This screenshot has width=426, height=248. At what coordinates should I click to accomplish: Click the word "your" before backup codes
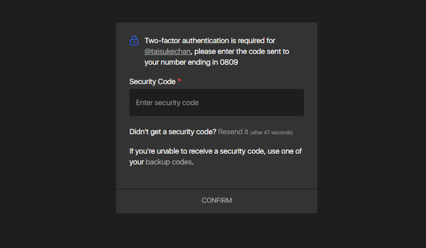pos(136,162)
